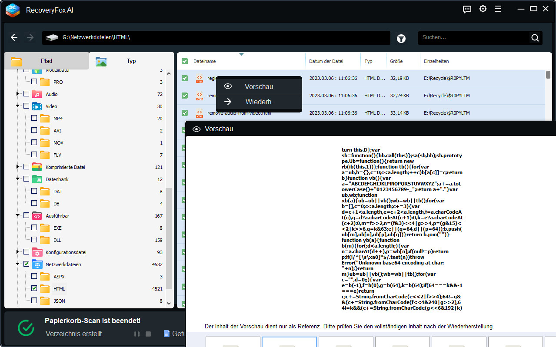This screenshot has width=556, height=347.
Task: Click the Komprimierte Datei category icon
Action: click(x=37, y=167)
